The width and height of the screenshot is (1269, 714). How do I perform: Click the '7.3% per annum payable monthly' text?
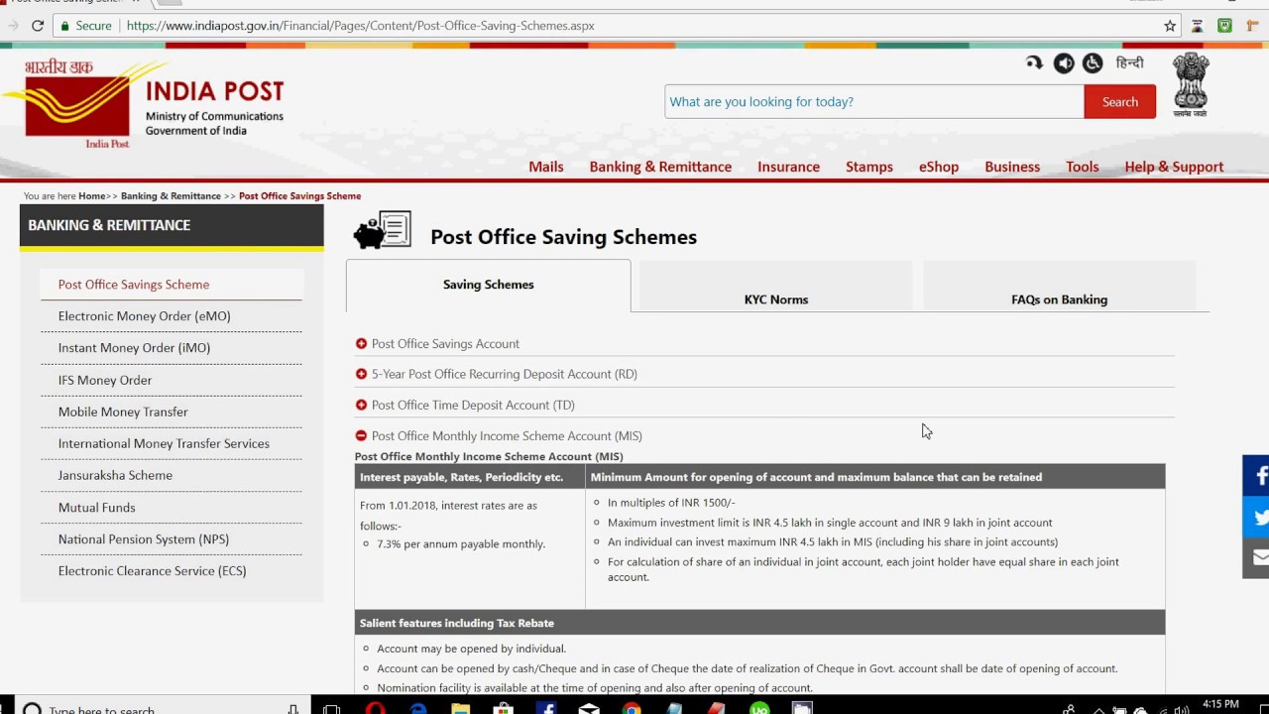point(461,543)
